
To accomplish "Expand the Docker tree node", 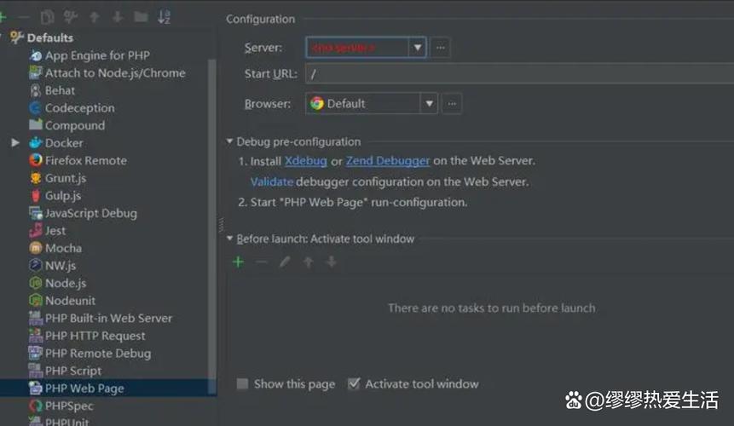I will click(x=15, y=143).
